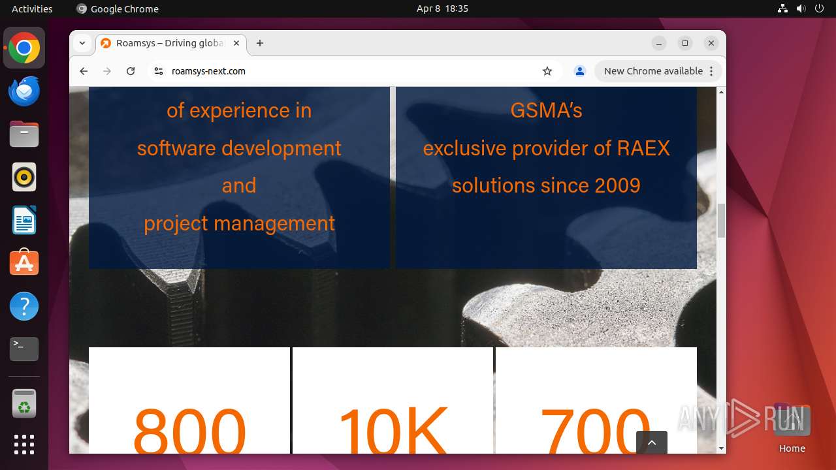Show applications grid

click(x=24, y=445)
